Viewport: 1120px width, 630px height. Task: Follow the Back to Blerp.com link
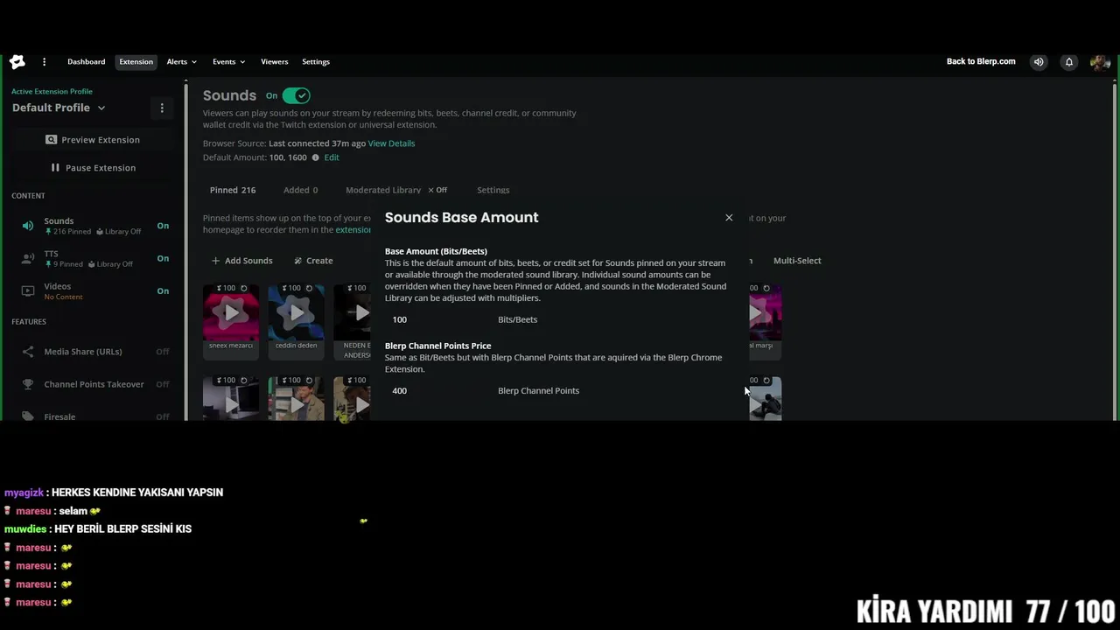(981, 62)
